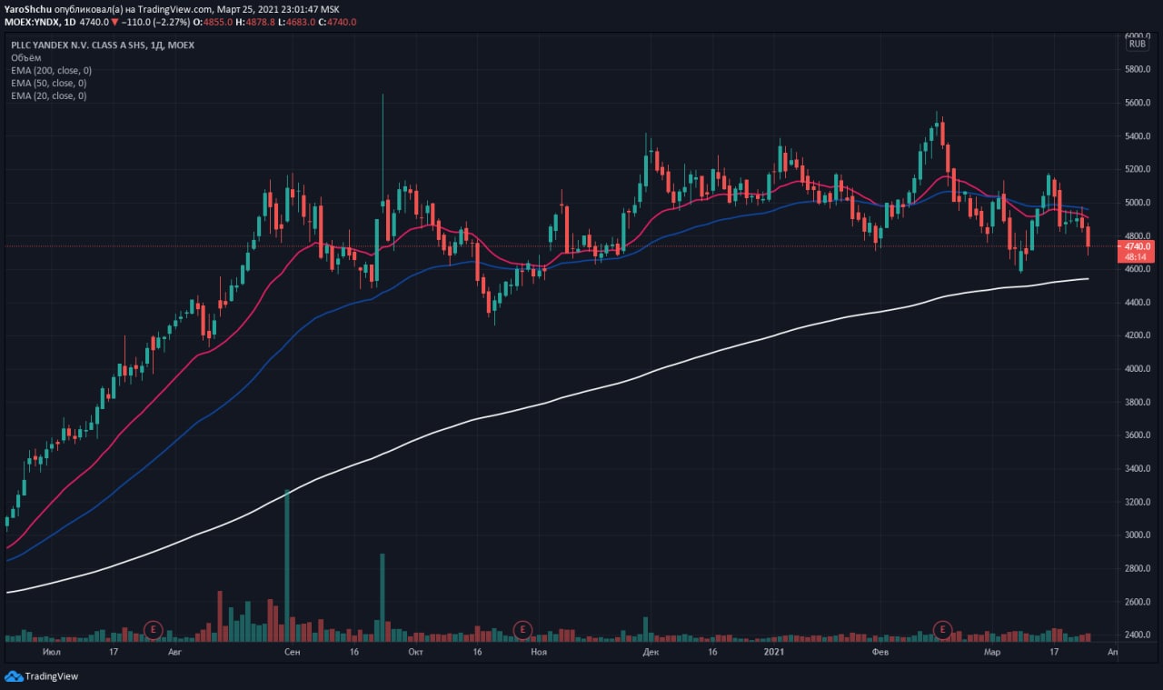Click the 2021 label on the time axis
The width and height of the screenshot is (1163, 690).
[773, 652]
